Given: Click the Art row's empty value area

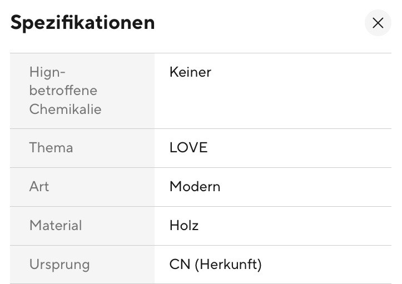Looking at the screenshot, I should [306, 187].
